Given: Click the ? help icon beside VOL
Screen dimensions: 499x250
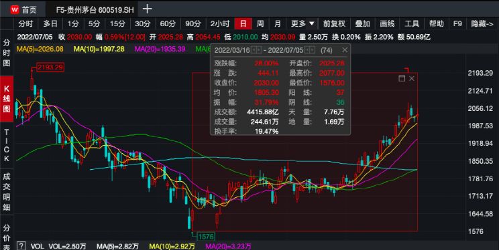Looking at the screenshot, I should (x=21, y=246).
